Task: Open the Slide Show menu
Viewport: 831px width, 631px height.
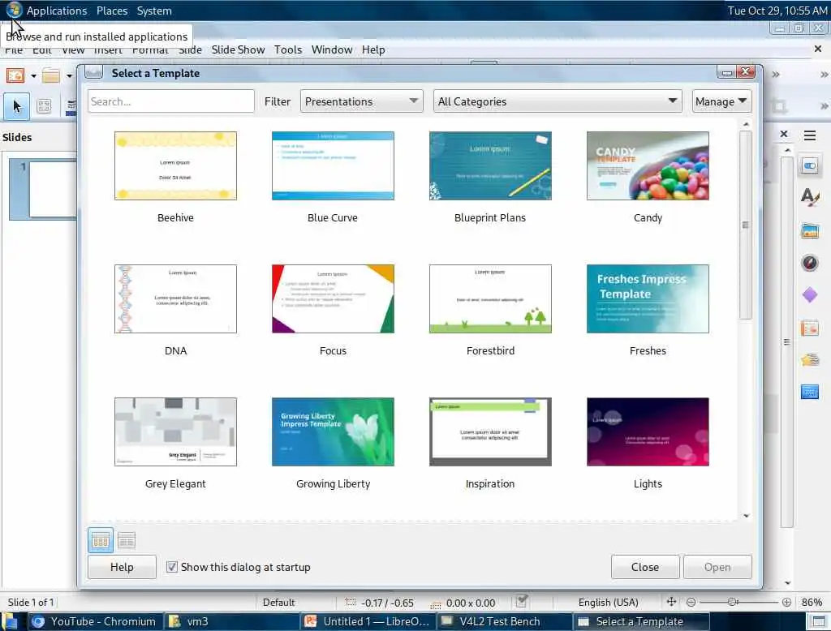Action: (238, 49)
